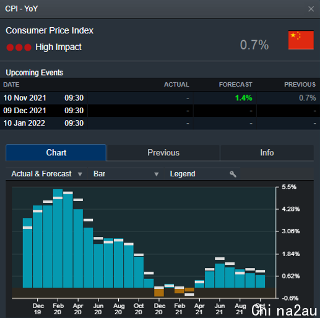Select the 10 Nov 2021 event row
The image size is (320, 318).
coord(160,98)
